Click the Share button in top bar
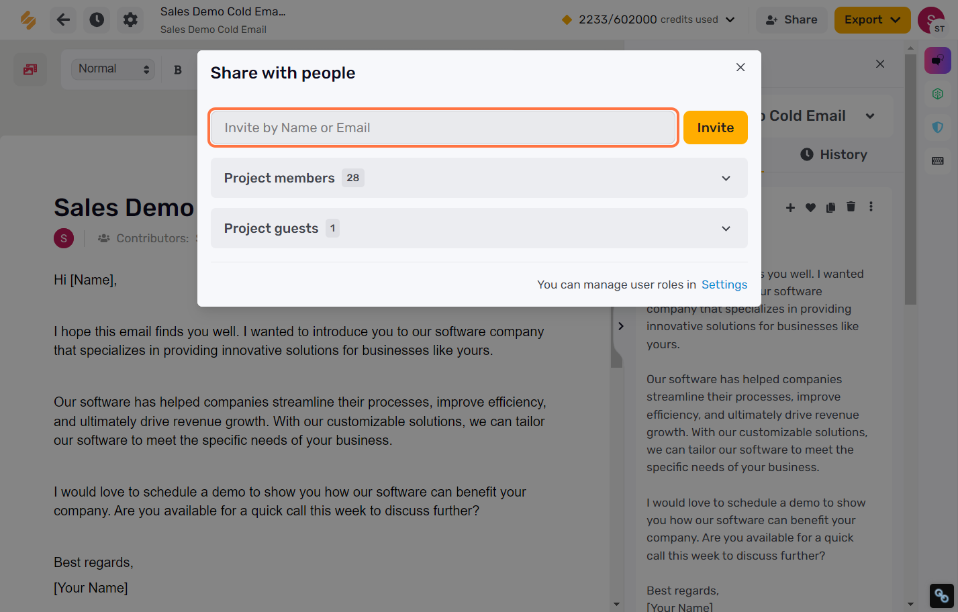The height and width of the screenshot is (612, 958). tap(792, 20)
